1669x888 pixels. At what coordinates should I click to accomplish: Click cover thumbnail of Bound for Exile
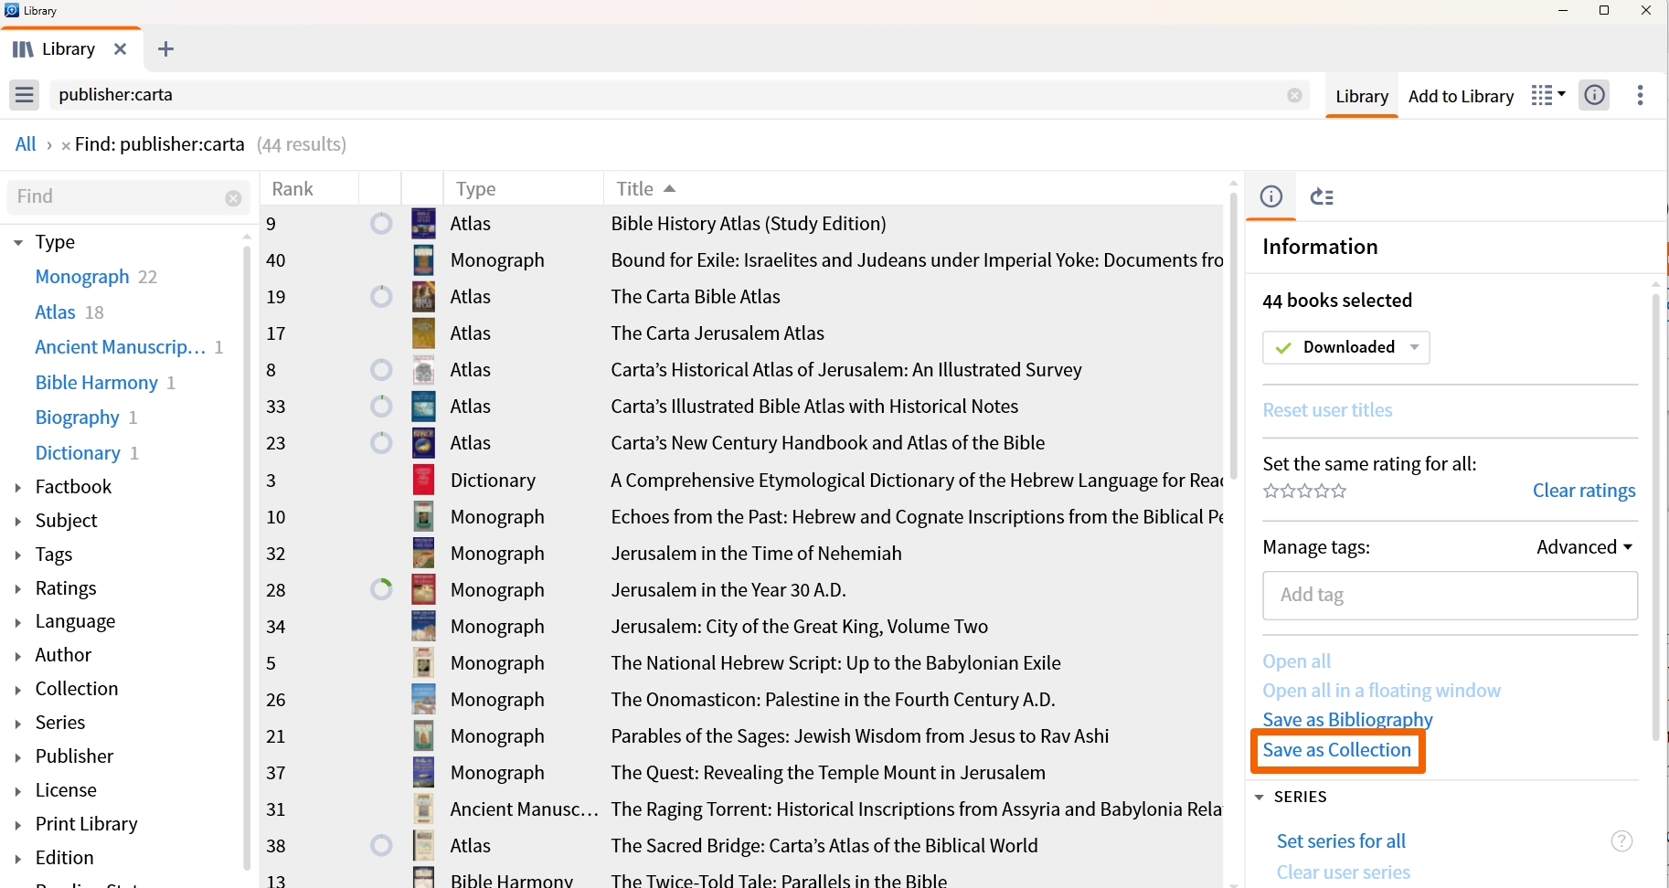coord(423,259)
